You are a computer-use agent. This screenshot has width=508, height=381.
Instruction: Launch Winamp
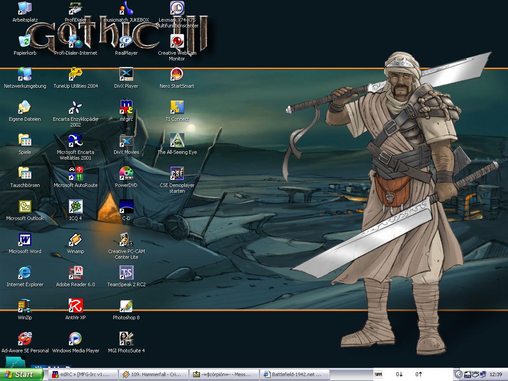pyautogui.click(x=75, y=243)
